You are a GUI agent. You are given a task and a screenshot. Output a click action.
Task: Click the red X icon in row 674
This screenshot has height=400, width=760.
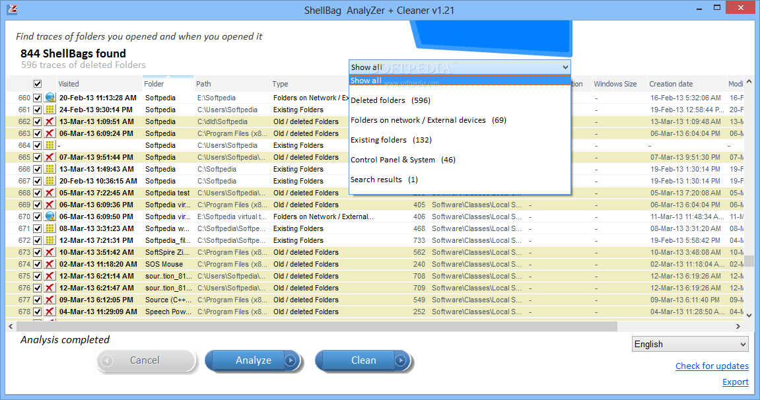[x=50, y=264]
